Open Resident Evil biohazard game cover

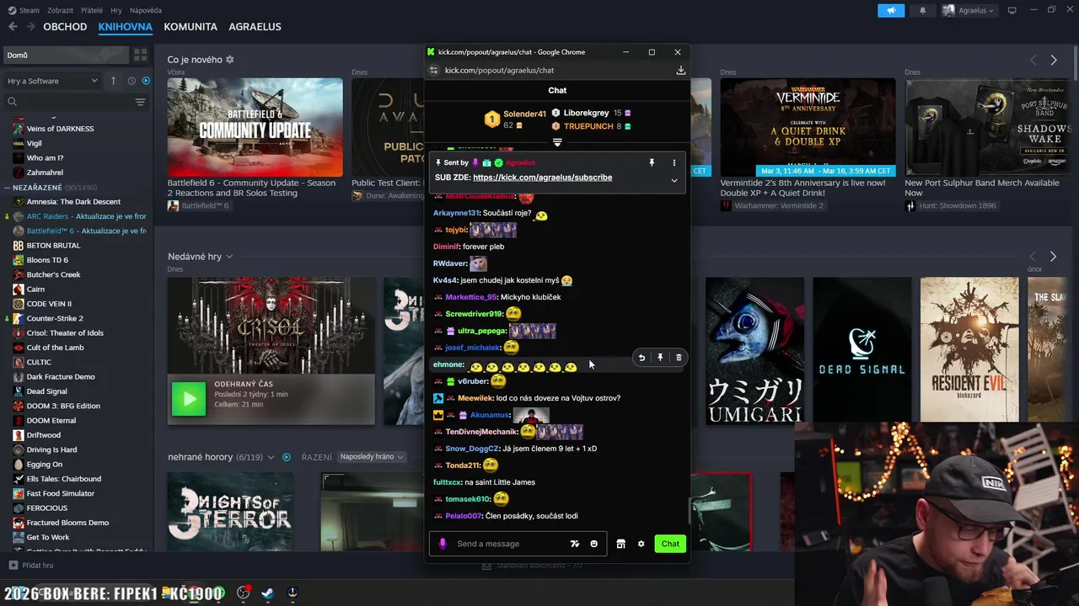pos(969,350)
